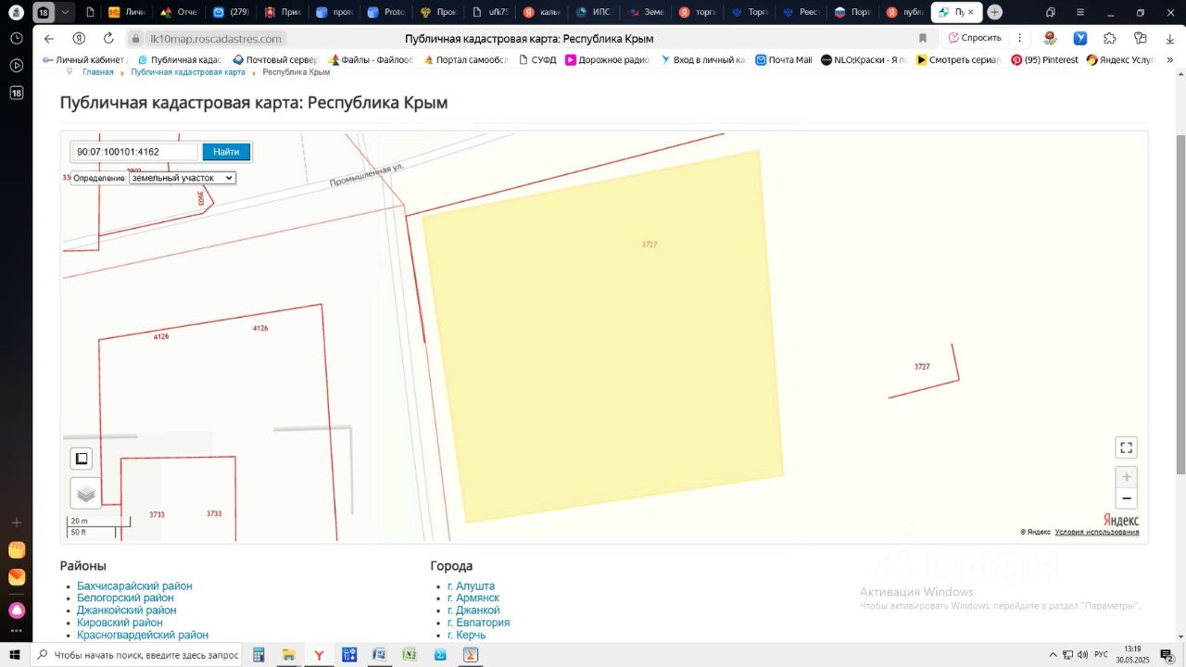
Task: Click the browser reload icon
Action: (108, 38)
